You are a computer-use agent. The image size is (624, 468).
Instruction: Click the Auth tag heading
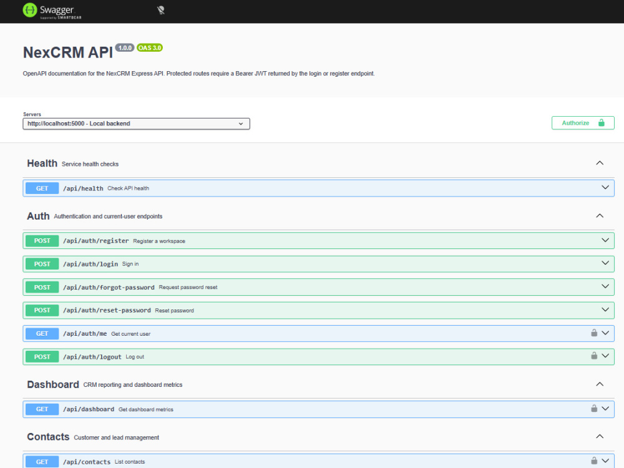tap(38, 216)
